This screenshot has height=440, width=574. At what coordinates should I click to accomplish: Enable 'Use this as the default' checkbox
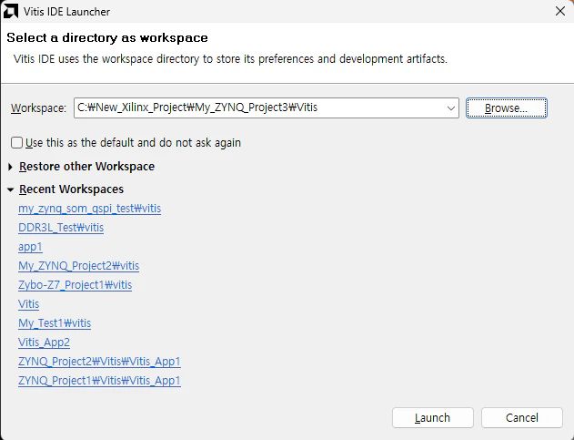click(x=16, y=143)
